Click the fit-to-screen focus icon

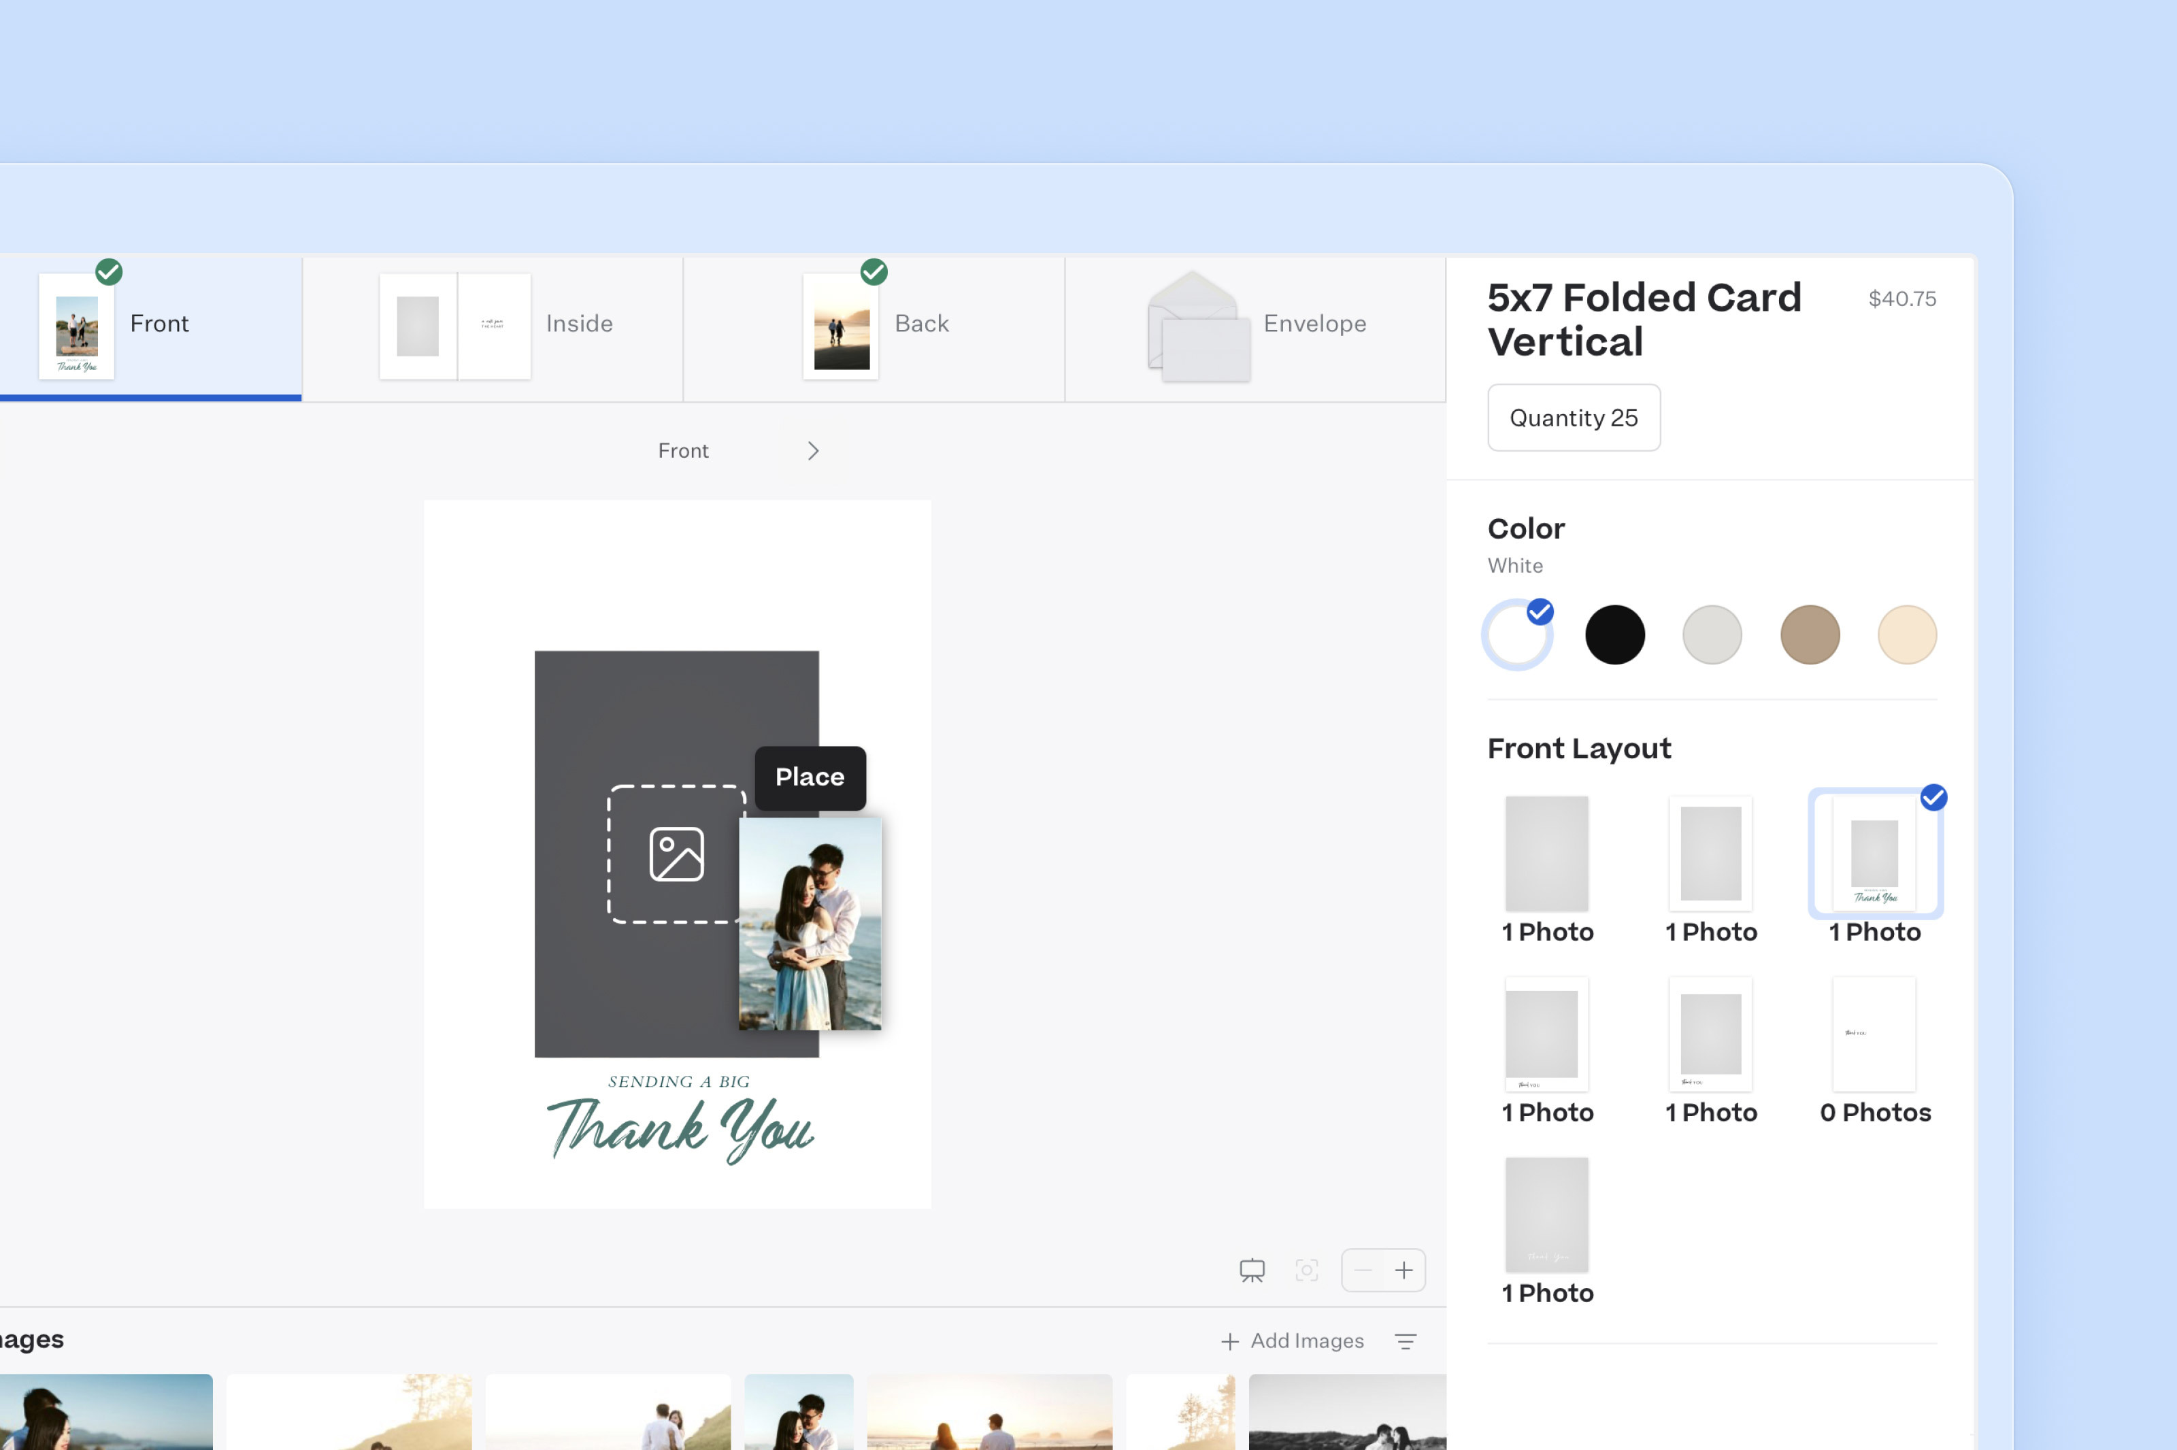point(1307,1270)
